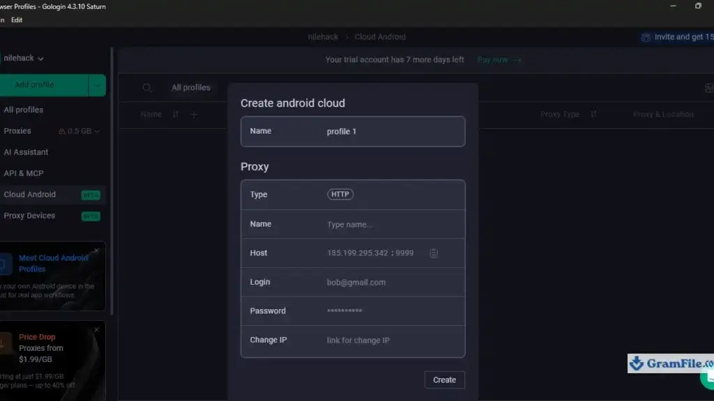The height and width of the screenshot is (401, 714).
Task: Open the Price Drop promo card
Action: tap(52, 361)
